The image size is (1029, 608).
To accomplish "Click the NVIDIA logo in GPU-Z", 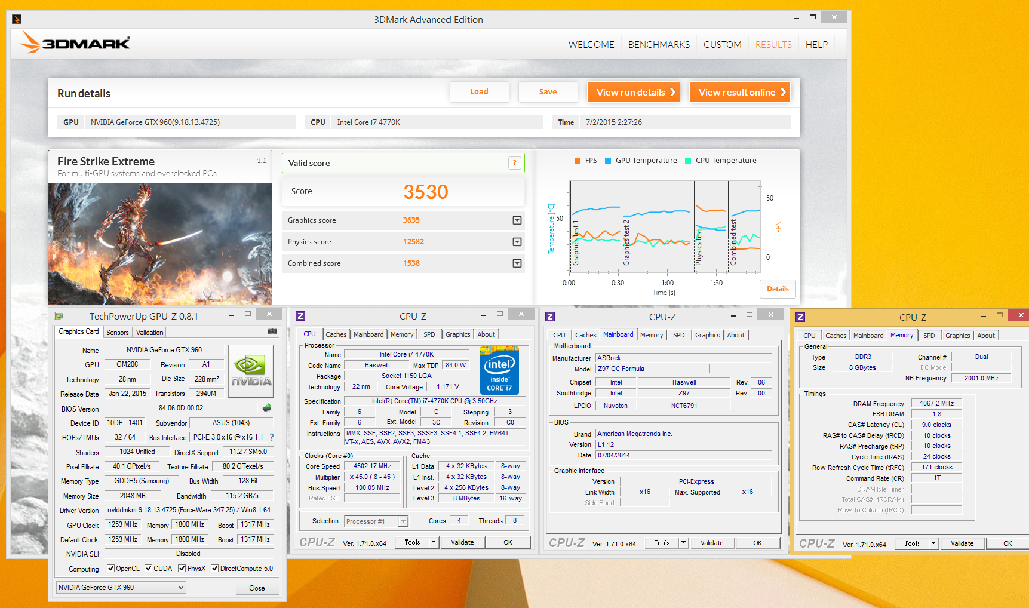I will (x=251, y=371).
